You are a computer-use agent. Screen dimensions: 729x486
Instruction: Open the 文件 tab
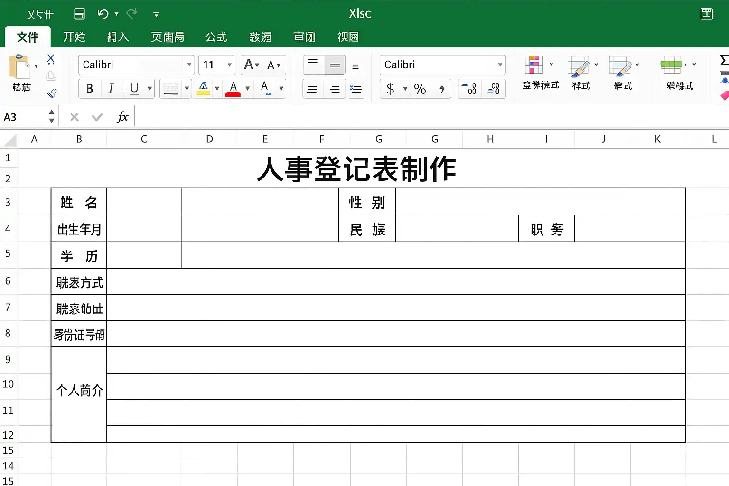click(28, 37)
